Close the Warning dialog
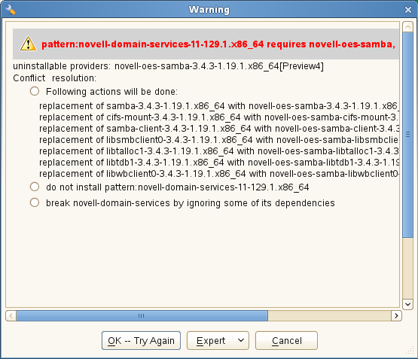The width and height of the screenshot is (418, 359). pos(408,10)
